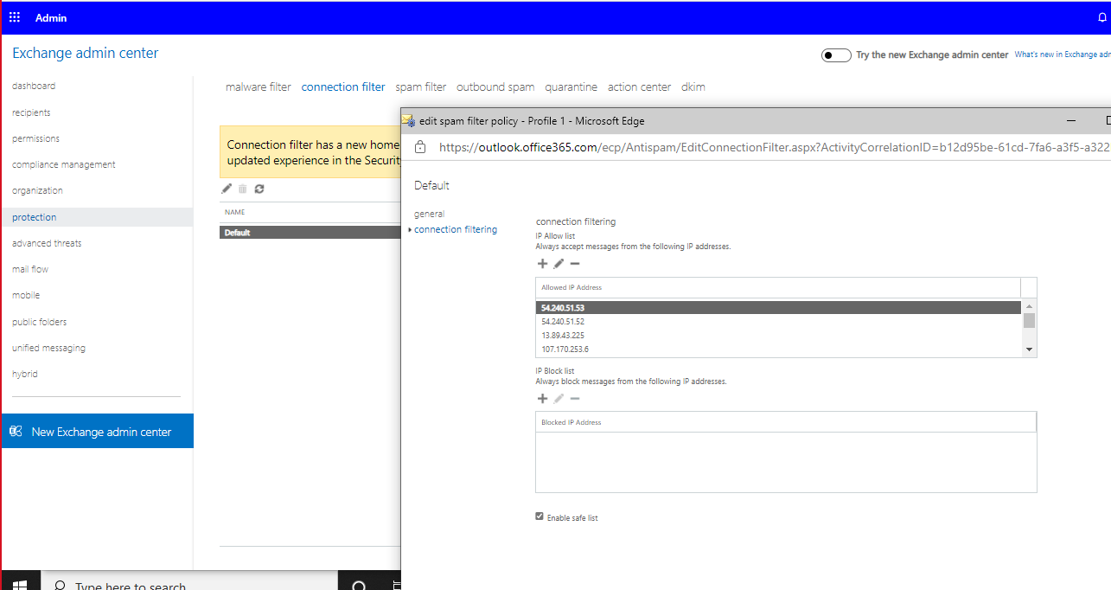Open the action center tab

coord(639,87)
